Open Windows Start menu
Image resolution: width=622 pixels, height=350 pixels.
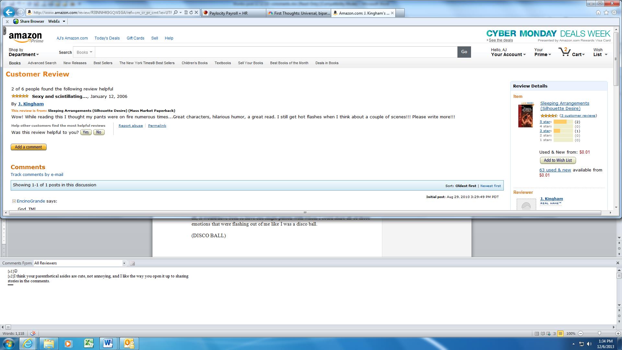(9, 343)
